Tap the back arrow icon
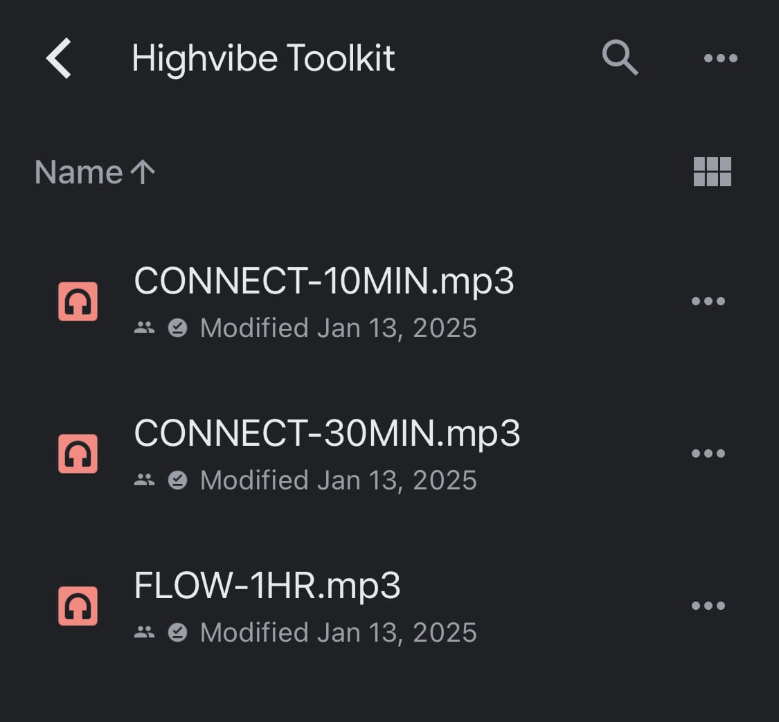The image size is (779, 722). coord(60,58)
